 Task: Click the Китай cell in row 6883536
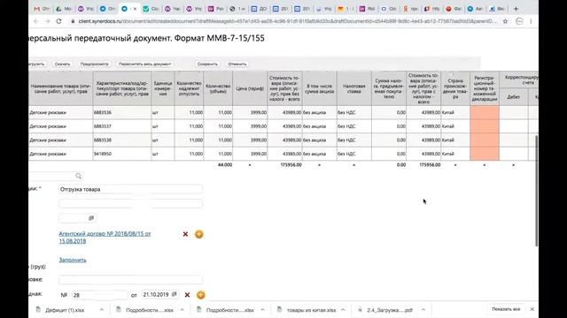455,112
